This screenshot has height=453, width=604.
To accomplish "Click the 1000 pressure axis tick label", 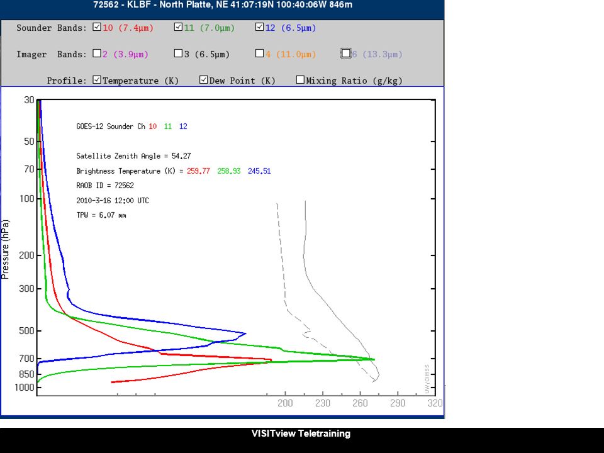I will point(25,388).
